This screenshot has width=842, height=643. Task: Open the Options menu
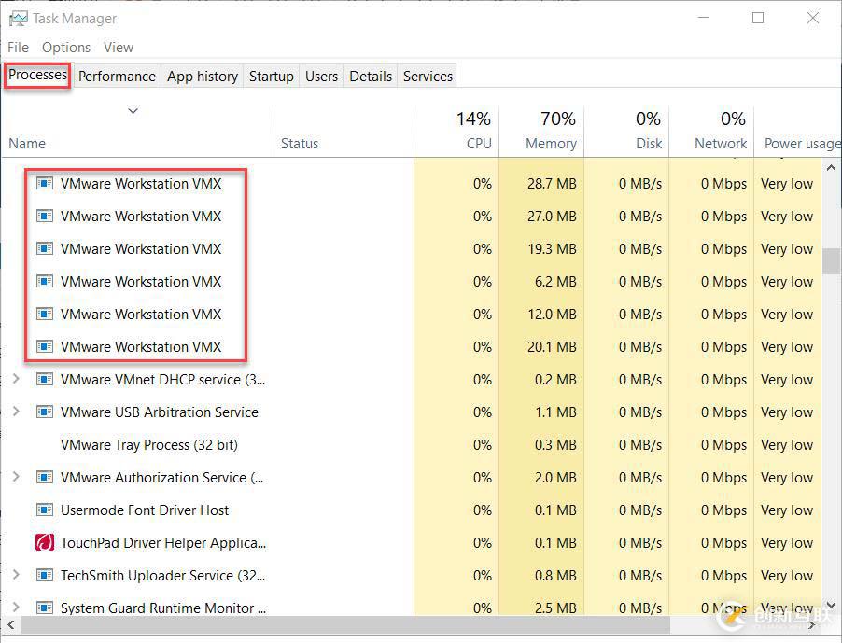66,48
